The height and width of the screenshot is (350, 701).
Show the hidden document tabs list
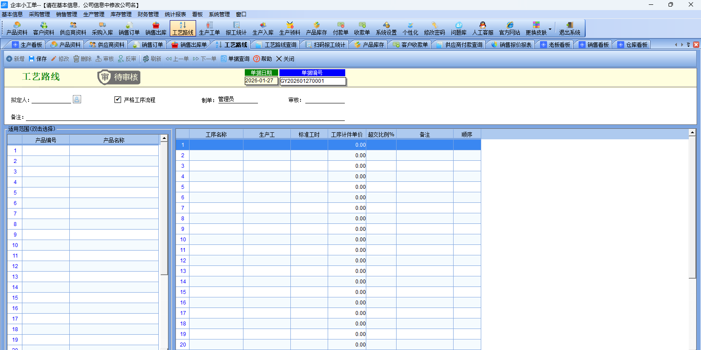(x=688, y=45)
